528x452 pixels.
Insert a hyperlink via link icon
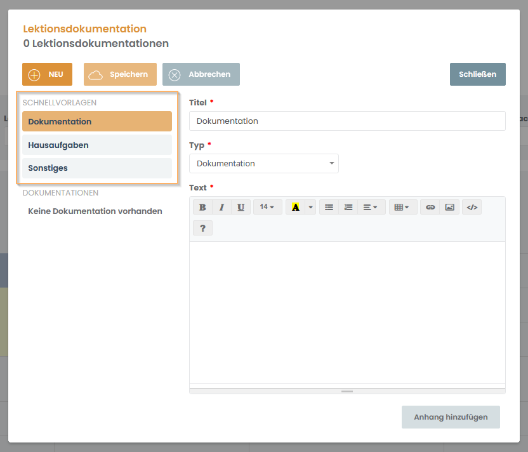point(430,207)
